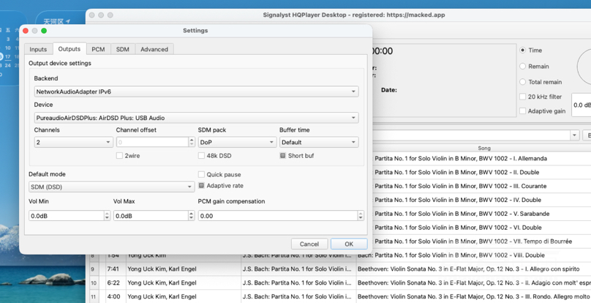Click track number 9 cell
The width and height of the screenshot is (591, 303).
pos(93,269)
